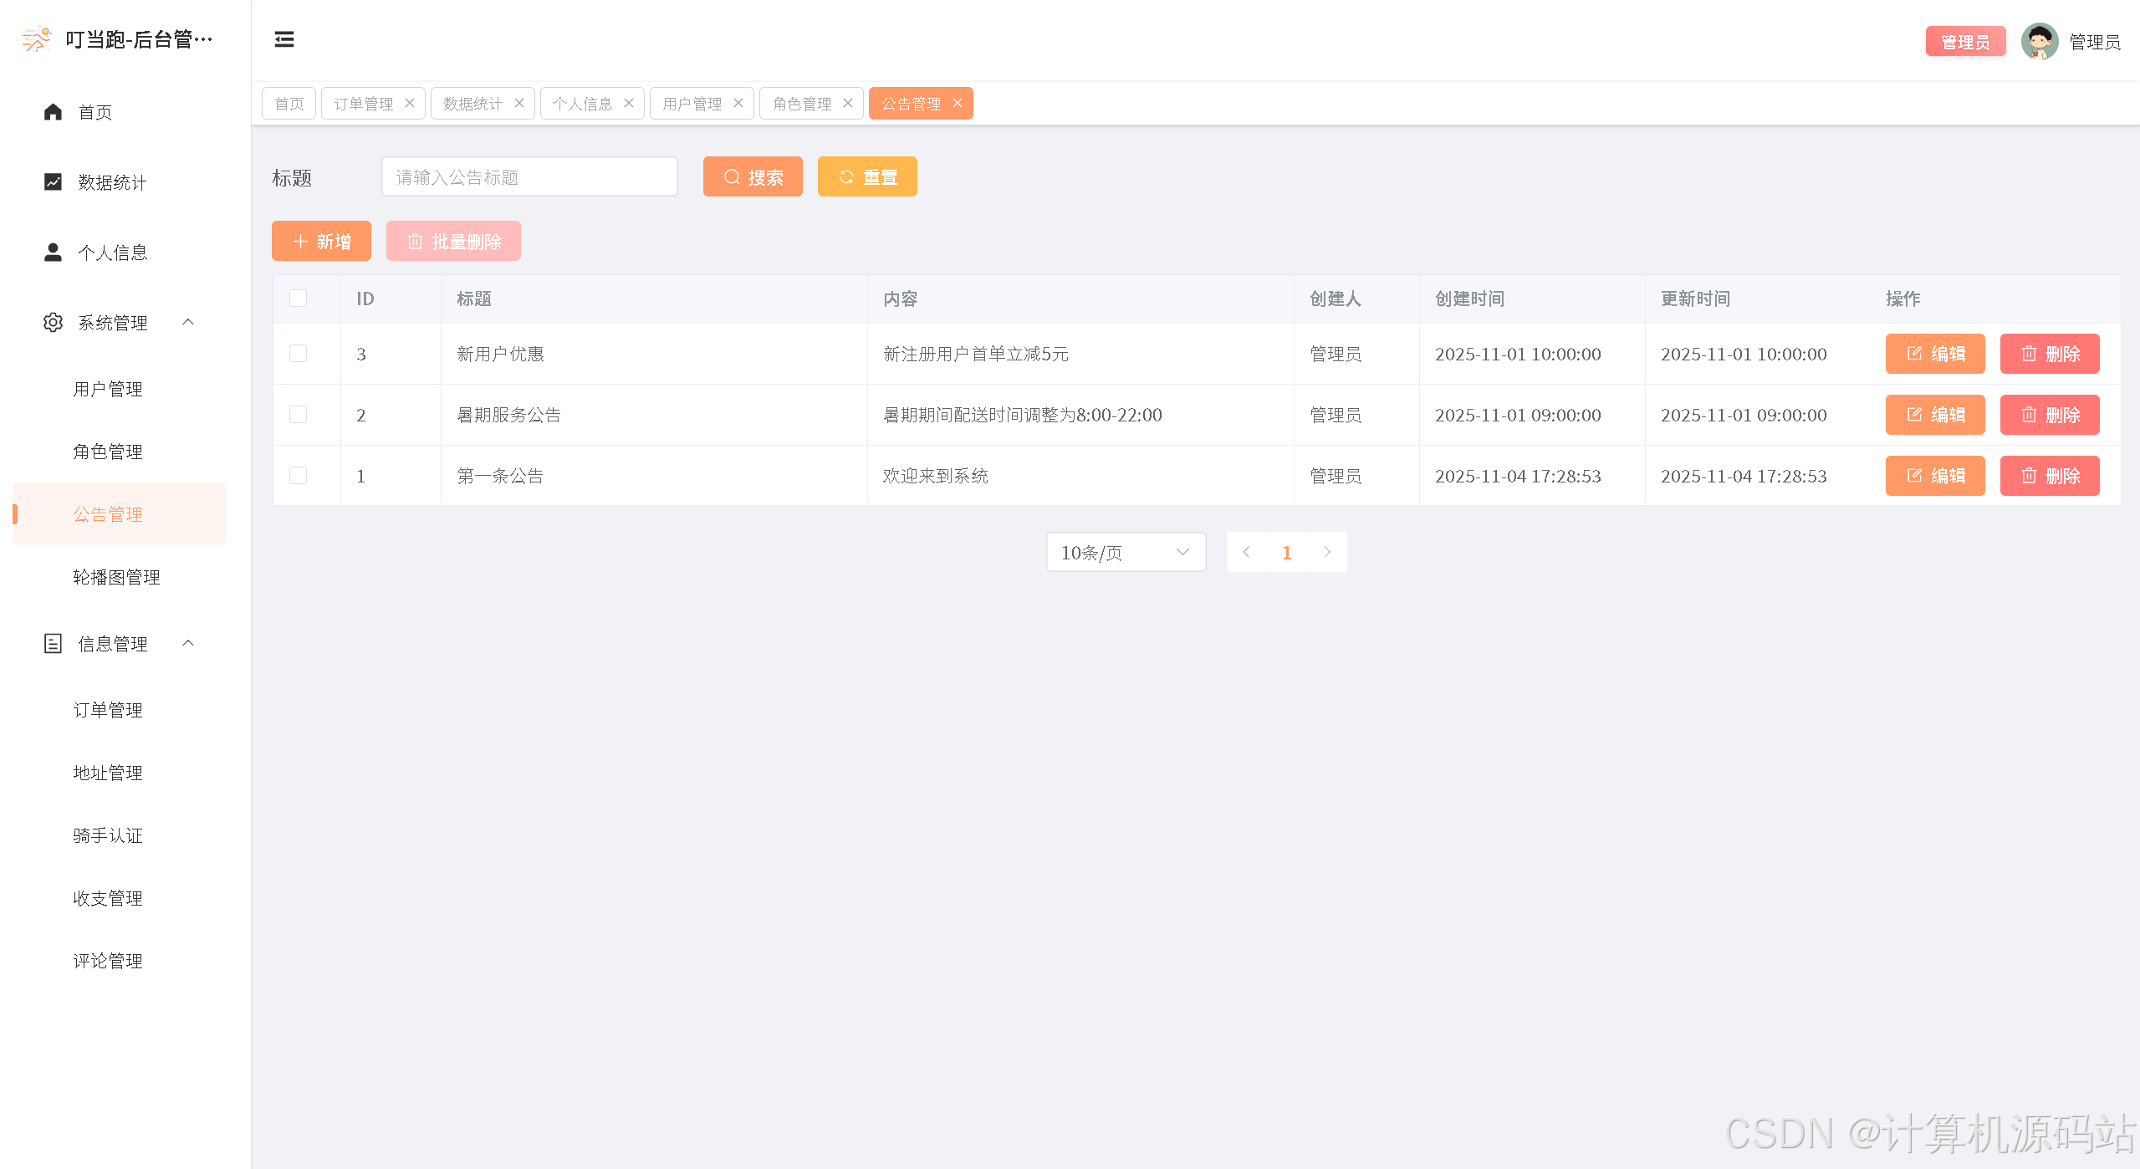Delete the 第一条公告 announcement
Screen dimensions: 2140x1169
click(x=2049, y=476)
